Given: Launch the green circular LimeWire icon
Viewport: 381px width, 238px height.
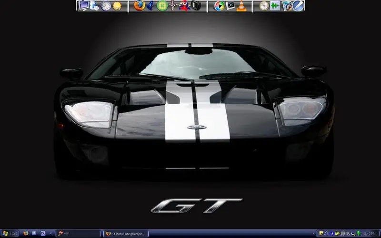Looking at the screenshot, I should pos(162,6).
